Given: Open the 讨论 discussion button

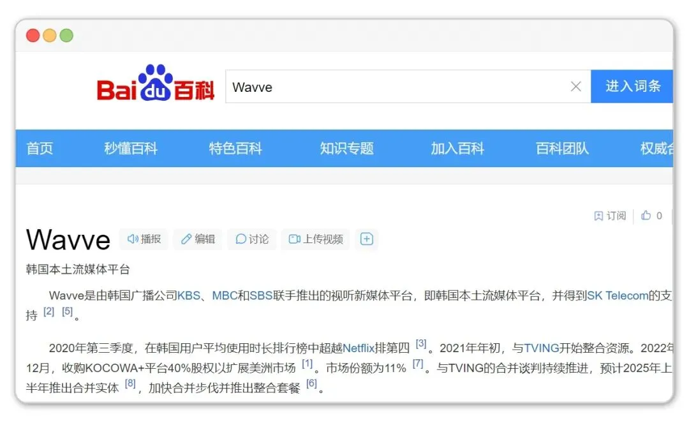Looking at the screenshot, I should click(252, 239).
